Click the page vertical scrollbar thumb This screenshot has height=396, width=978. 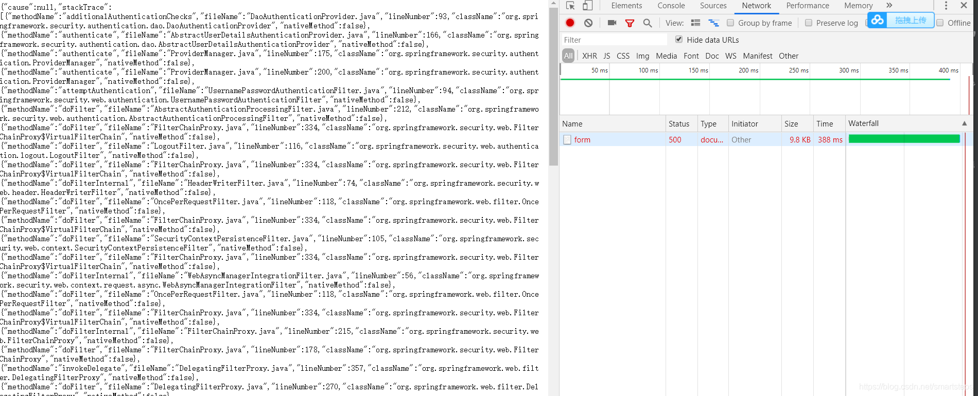point(553,86)
